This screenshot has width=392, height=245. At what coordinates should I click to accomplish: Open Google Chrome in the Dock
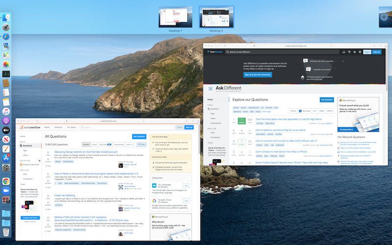6,181
